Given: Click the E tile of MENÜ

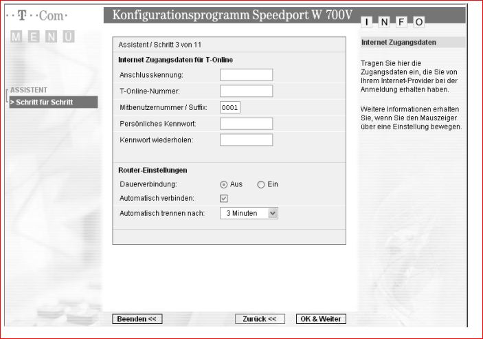Looking at the screenshot, I should click(33, 36).
